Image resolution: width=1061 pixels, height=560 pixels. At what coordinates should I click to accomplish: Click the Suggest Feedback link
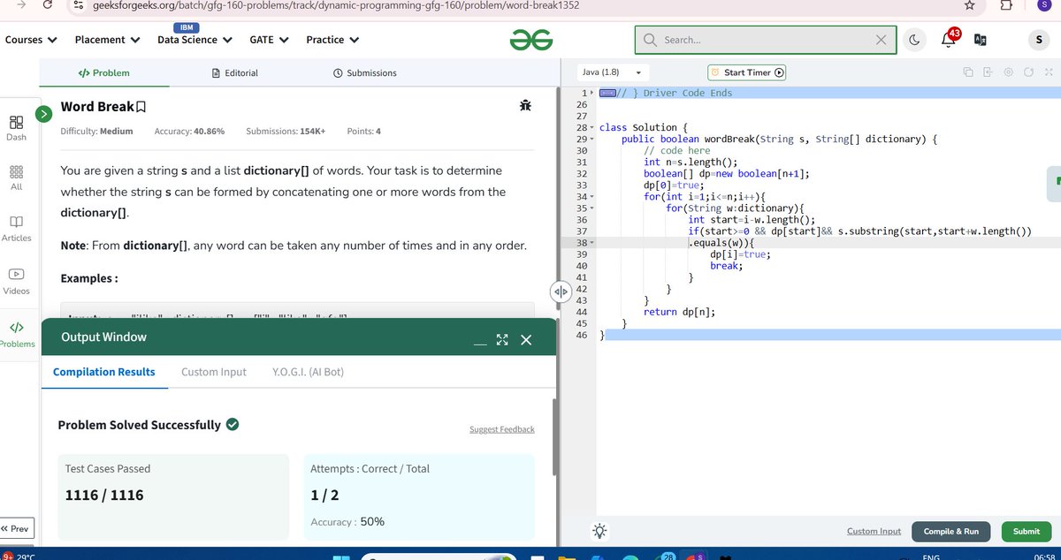tap(501, 429)
